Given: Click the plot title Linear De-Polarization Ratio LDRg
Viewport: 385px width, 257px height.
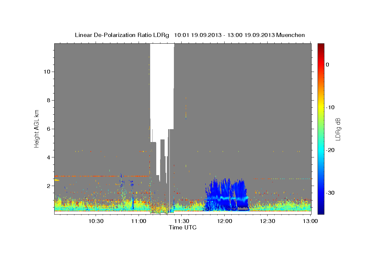Looking at the screenshot, I should [x=122, y=35].
